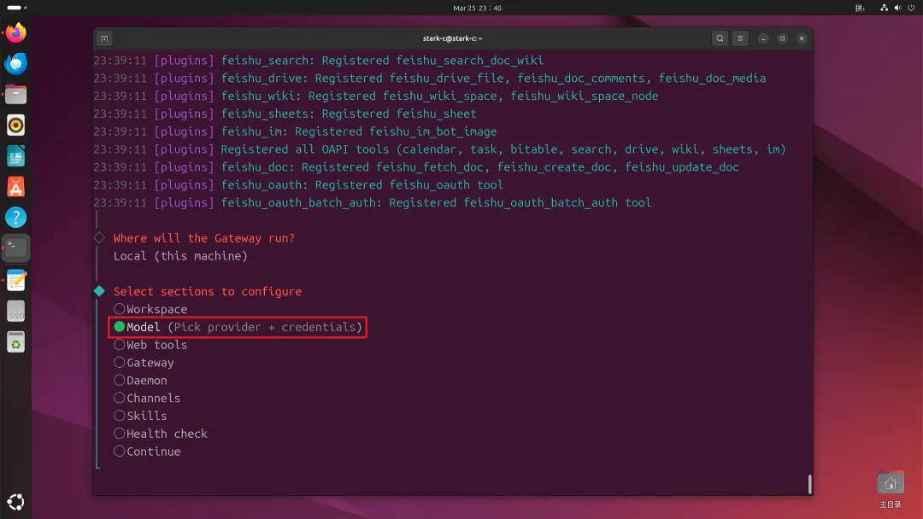The height and width of the screenshot is (519, 923).
Task: Minimize the terminal window
Action: click(x=763, y=38)
